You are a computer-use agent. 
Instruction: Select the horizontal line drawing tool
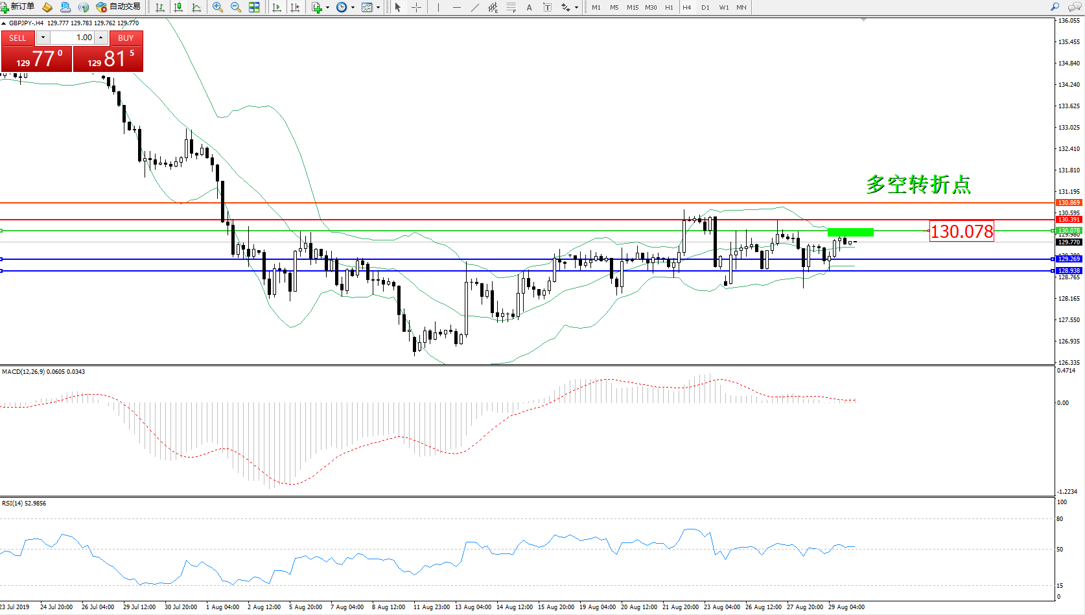(457, 7)
